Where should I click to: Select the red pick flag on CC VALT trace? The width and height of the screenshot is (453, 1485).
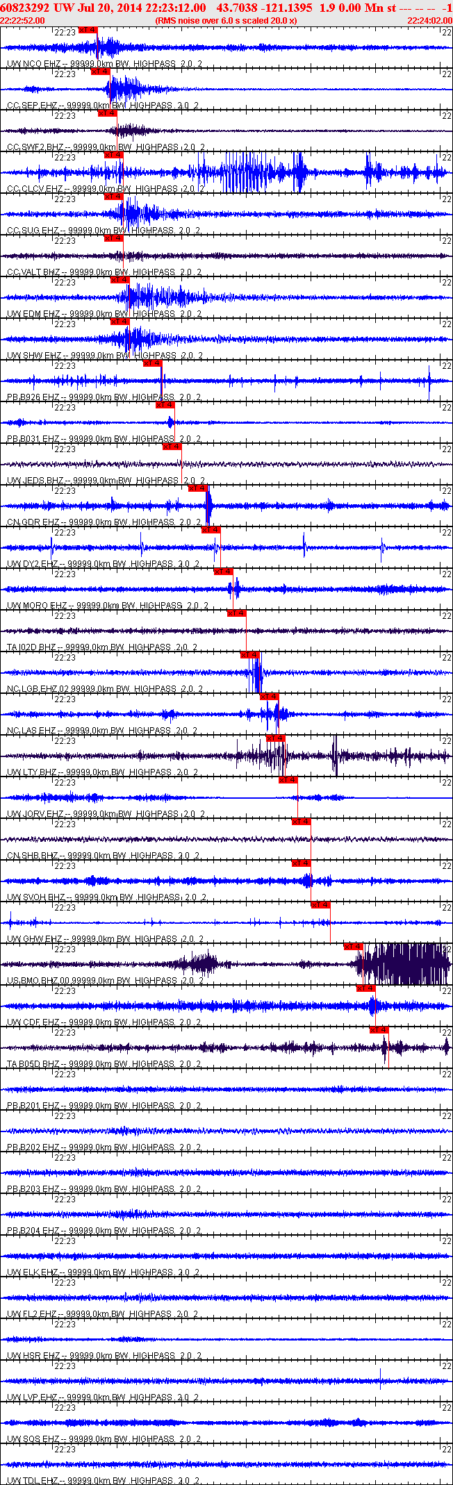point(114,238)
